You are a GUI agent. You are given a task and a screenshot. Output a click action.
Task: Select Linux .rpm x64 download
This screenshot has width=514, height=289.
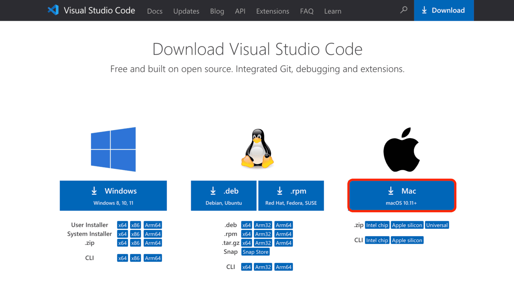coord(247,234)
